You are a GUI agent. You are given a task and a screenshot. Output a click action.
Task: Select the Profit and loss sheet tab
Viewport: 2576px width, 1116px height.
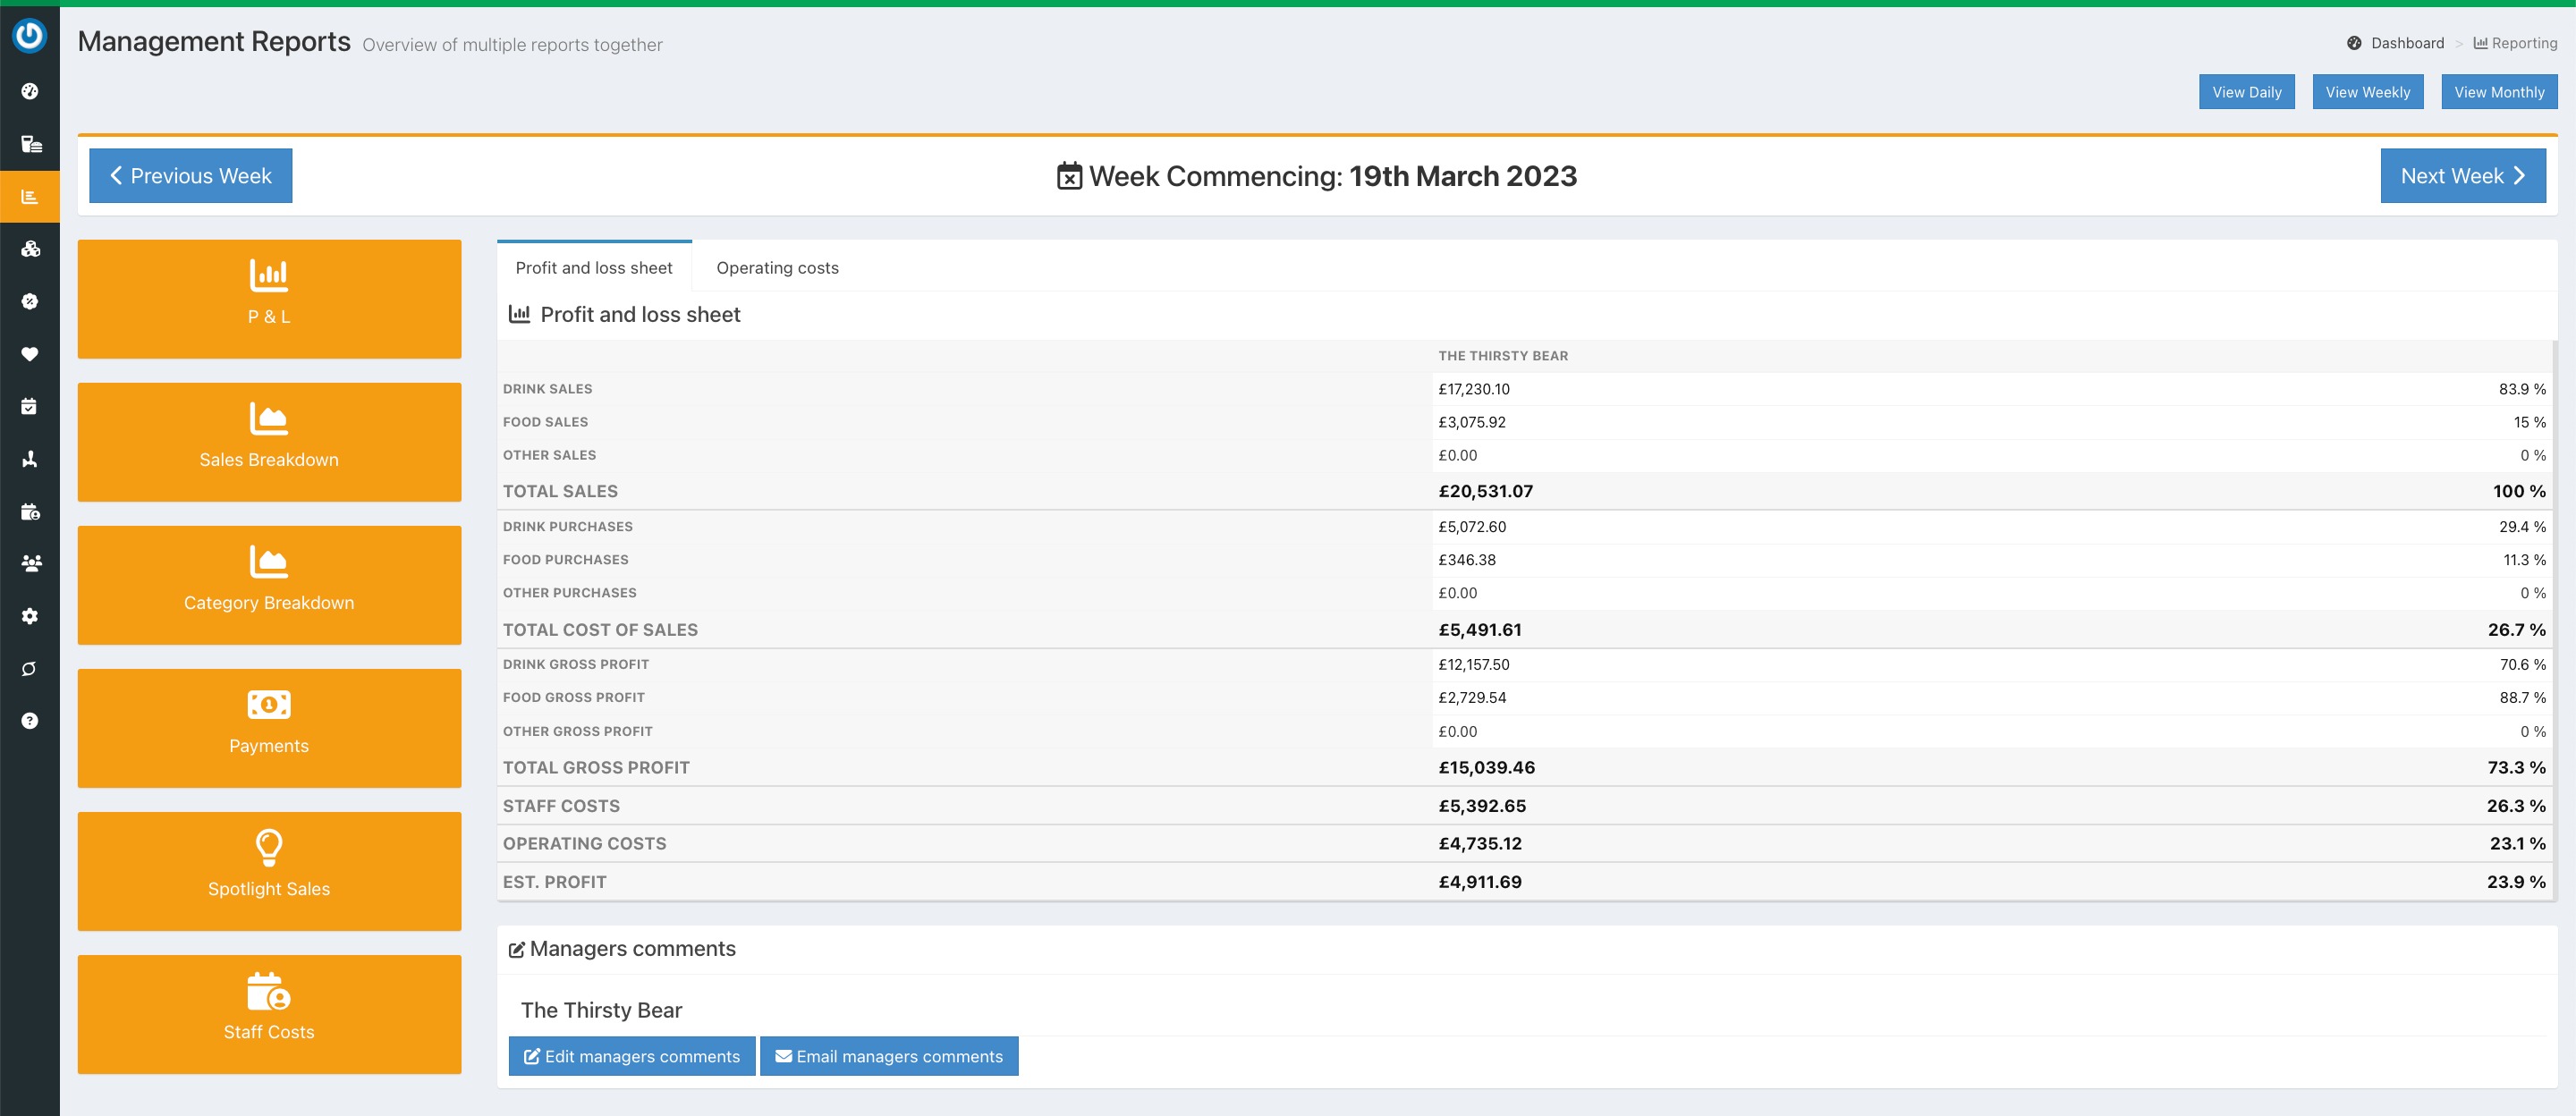click(x=594, y=267)
